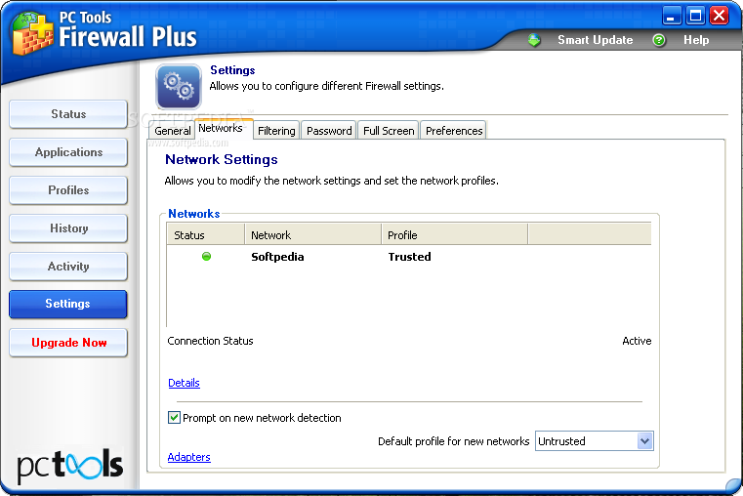Open the Adapters link

pyautogui.click(x=189, y=457)
